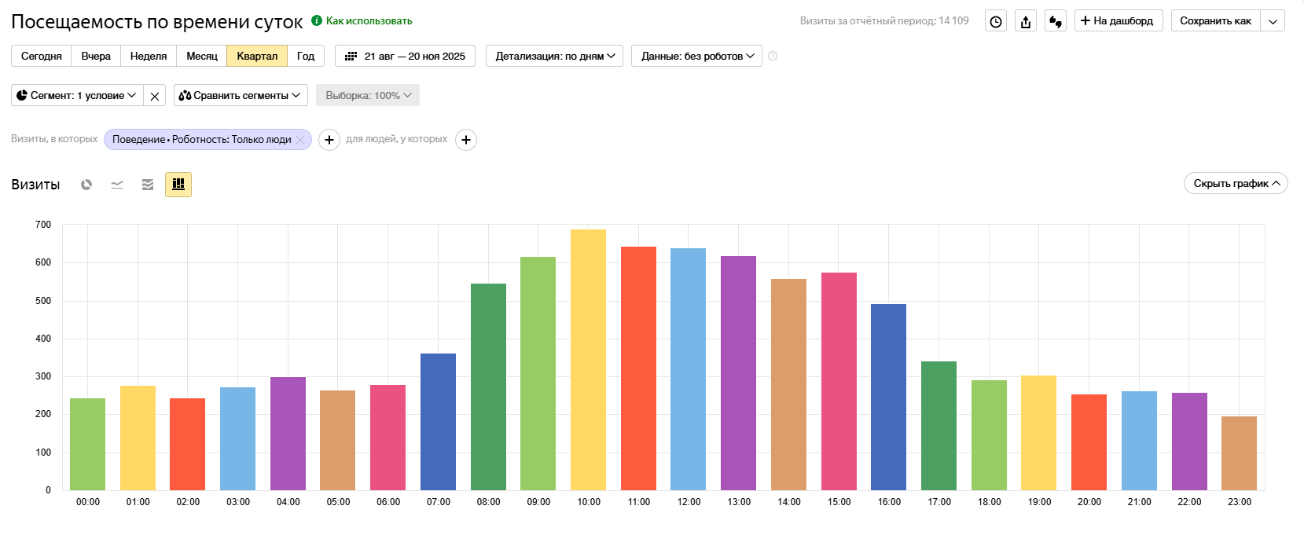Click the Визиты chart heading
The width and height of the screenshot is (1304, 546).
click(35, 185)
